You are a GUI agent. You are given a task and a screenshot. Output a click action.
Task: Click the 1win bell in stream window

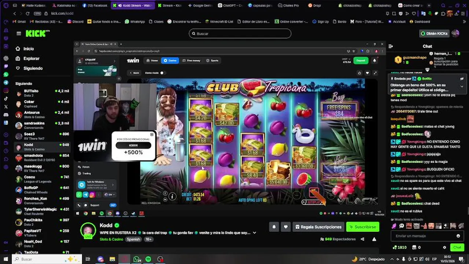[x=374, y=60]
